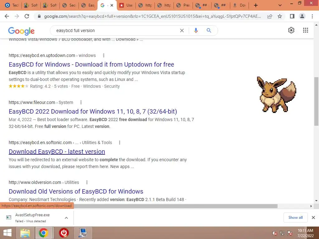
Task: Close the downloads bar
Action: (313, 218)
